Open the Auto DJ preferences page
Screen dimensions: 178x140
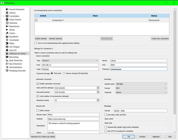(x=13, y=50)
